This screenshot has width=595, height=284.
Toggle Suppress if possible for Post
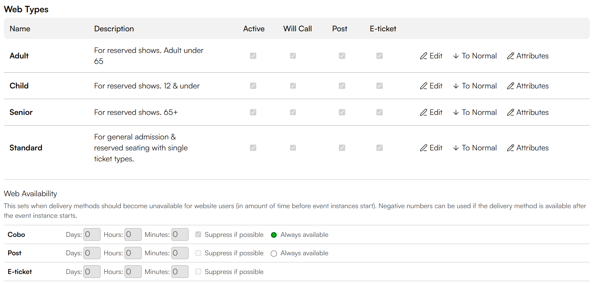(x=198, y=253)
